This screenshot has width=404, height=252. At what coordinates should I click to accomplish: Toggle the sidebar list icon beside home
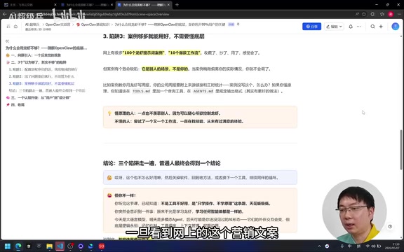pyautogui.click(x=8, y=27)
